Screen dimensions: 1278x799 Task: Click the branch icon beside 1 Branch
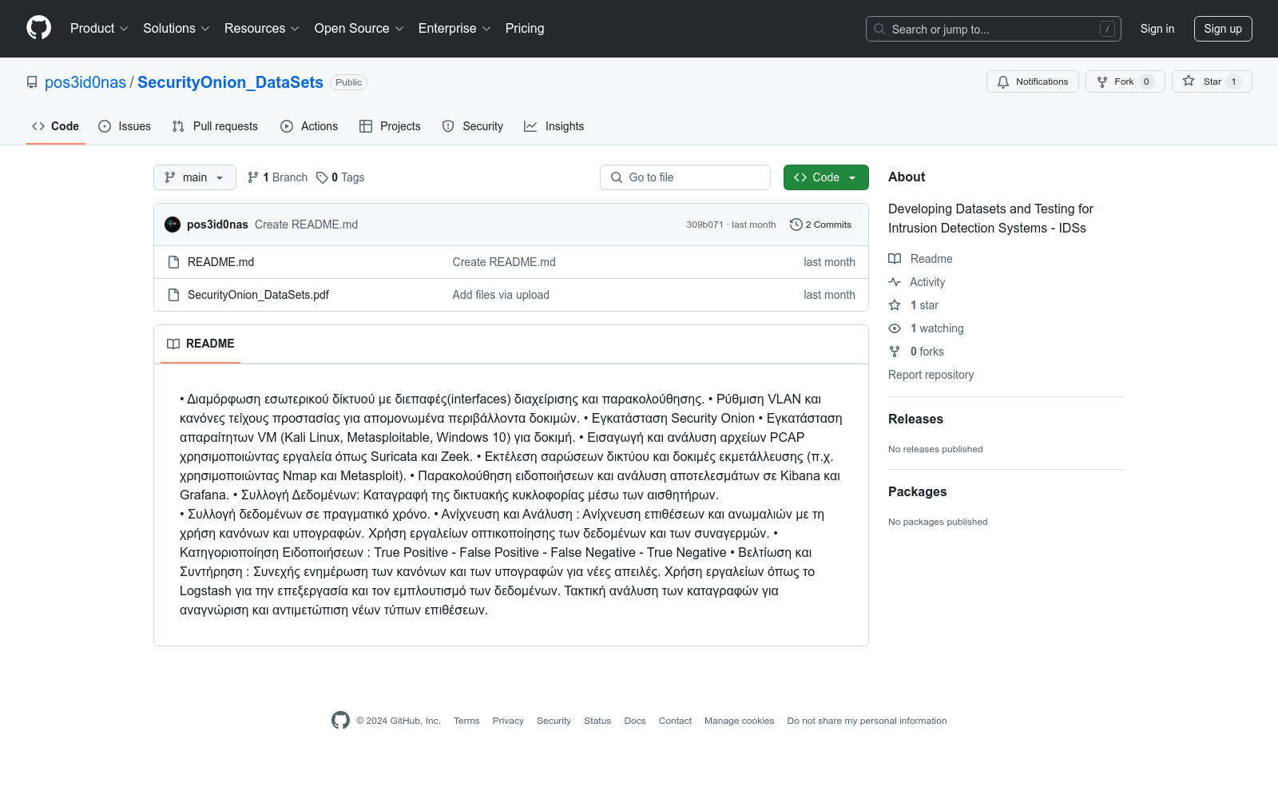(253, 177)
